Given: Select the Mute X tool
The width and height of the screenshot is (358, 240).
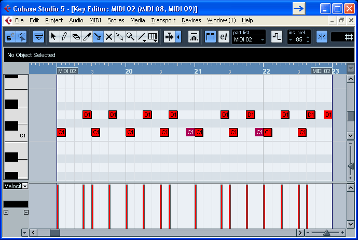Looking at the screenshot, I should pos(109,36).
